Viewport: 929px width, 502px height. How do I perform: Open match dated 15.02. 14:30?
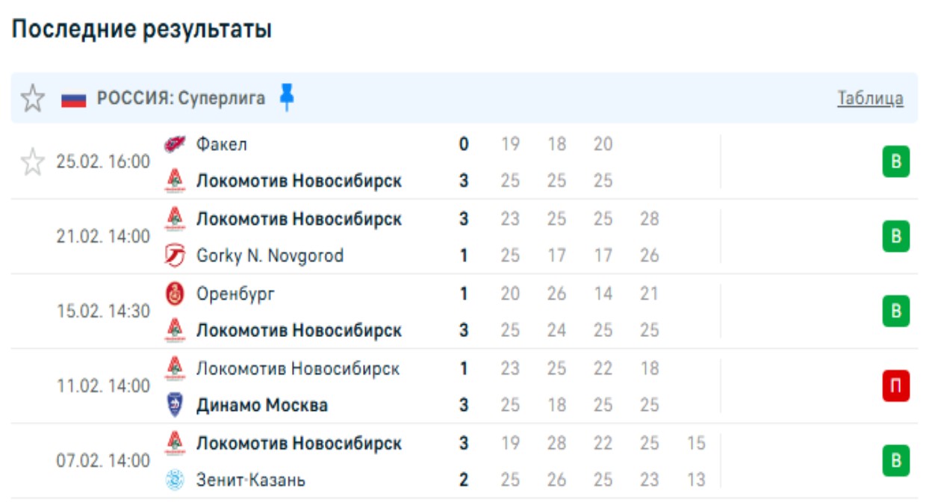103,312
